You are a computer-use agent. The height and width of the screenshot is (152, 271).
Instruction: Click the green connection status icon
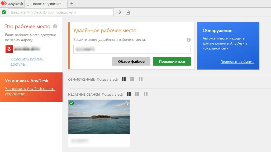(x=4, y=12)
